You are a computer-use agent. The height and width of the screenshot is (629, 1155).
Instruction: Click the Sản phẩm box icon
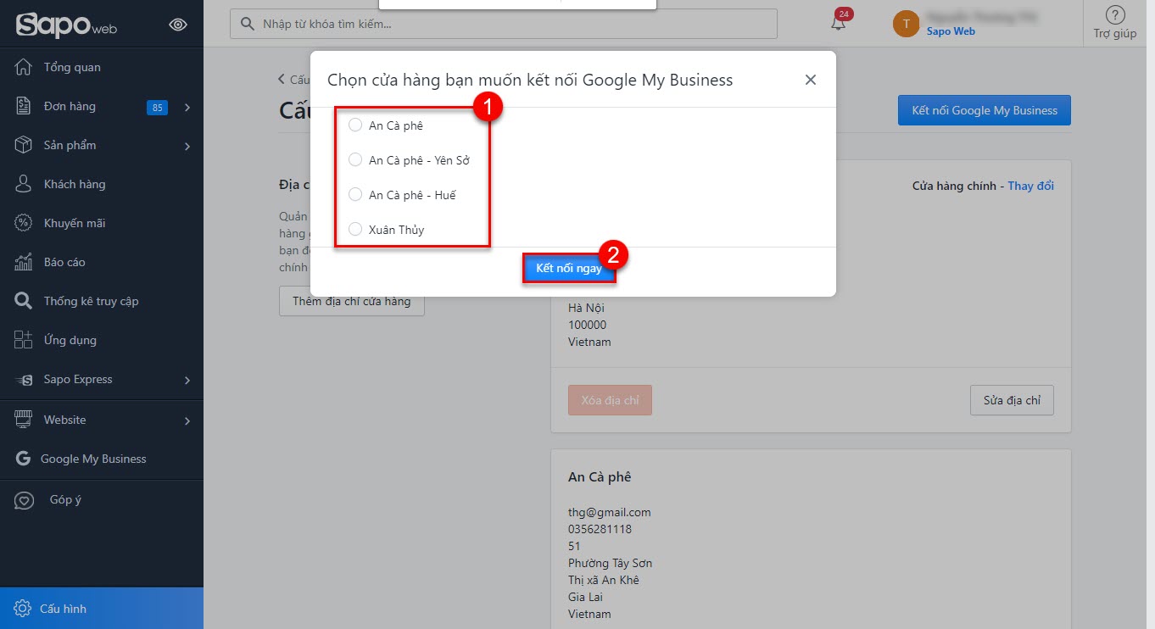coord(24,145)
